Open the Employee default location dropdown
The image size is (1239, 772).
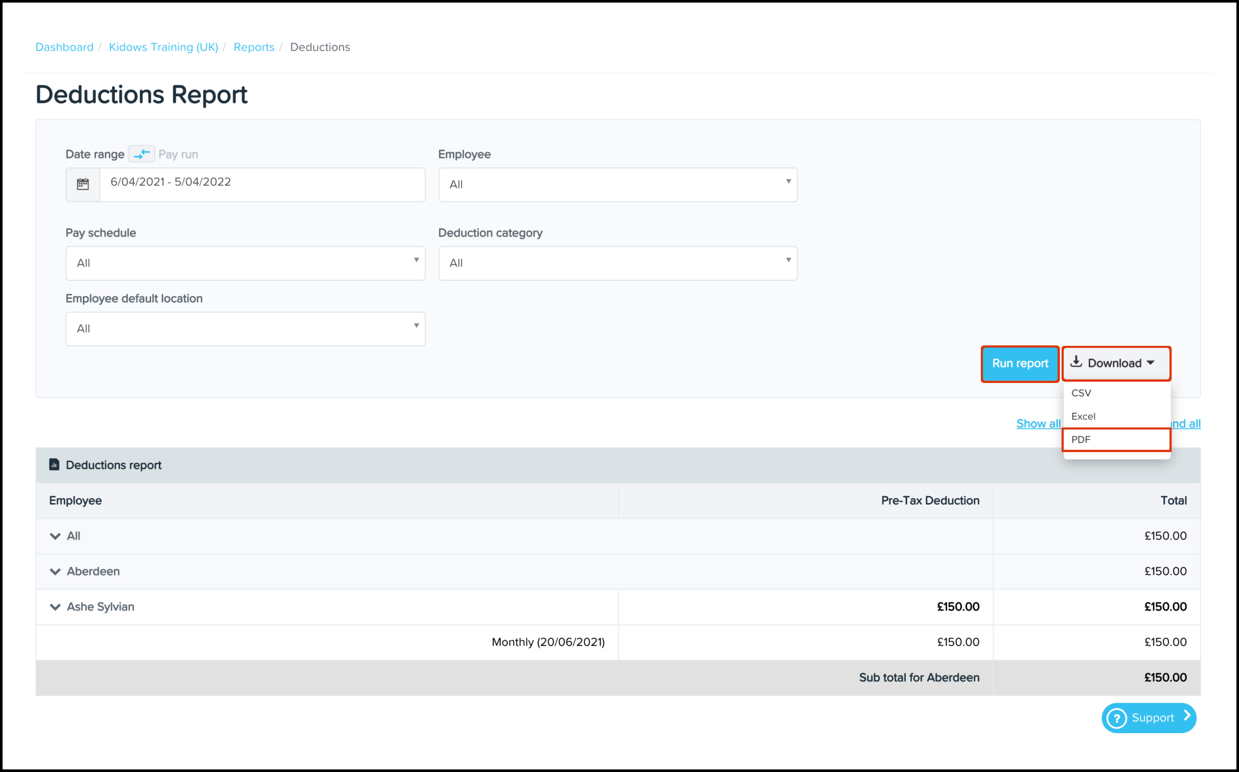click(x=245, y=329)
